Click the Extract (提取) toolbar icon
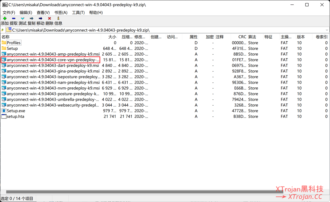The image size is (330, 202). [x=14, y=19]
